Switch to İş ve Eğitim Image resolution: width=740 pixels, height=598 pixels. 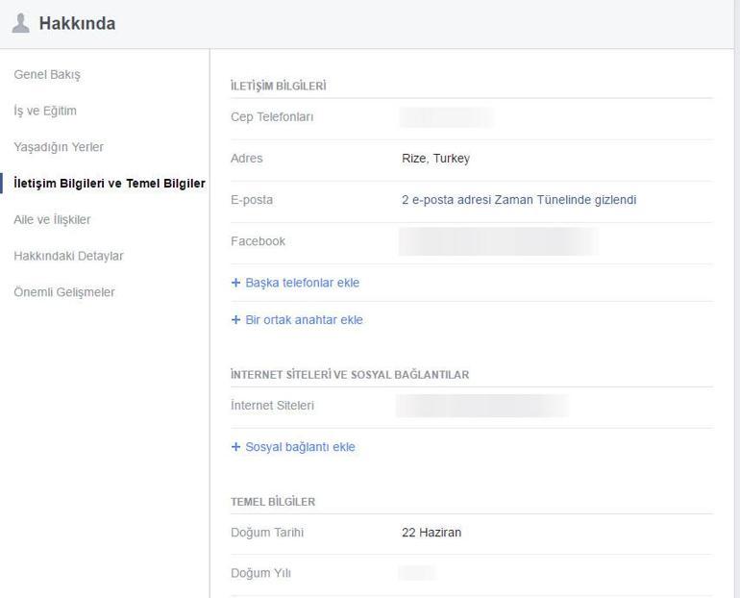click(45, 112)
